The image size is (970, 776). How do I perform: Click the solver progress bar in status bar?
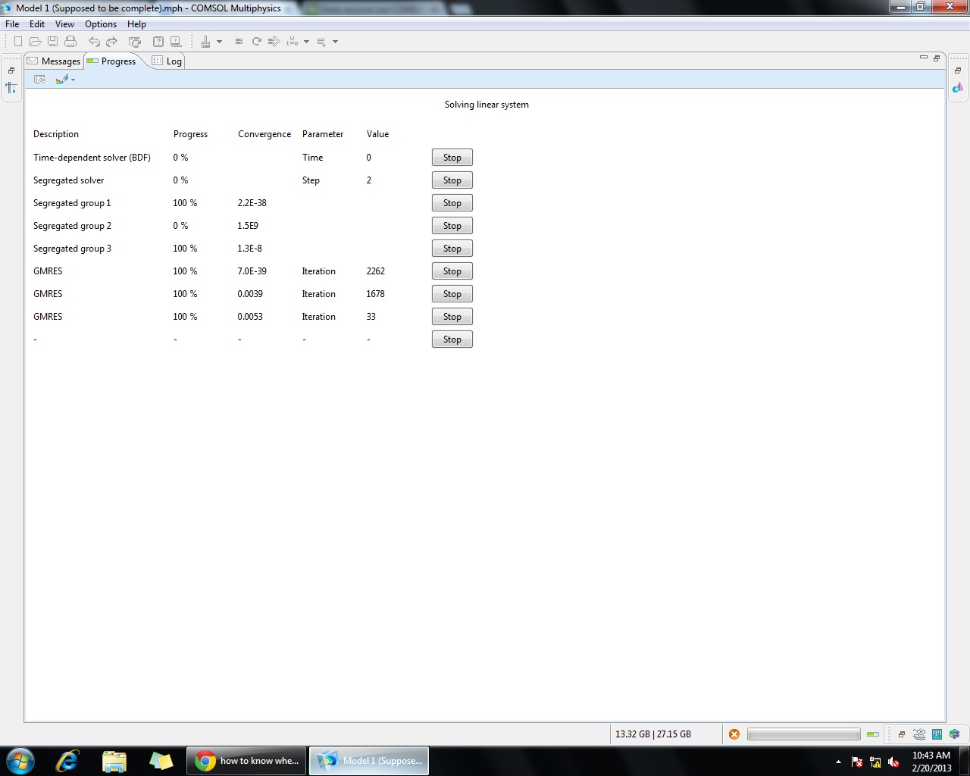pos(803,734)
